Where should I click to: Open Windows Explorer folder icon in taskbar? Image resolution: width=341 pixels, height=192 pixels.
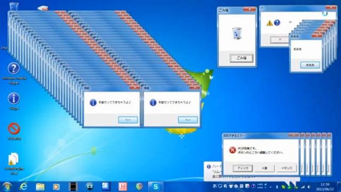tap(40, 187)
